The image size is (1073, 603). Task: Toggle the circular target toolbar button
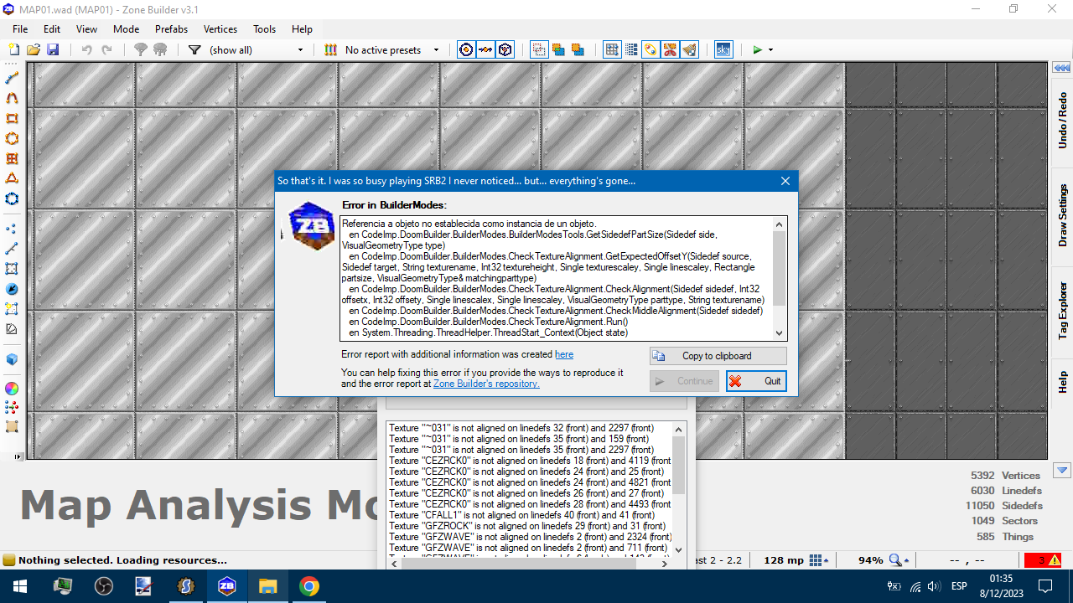click(x=466, y=50)
